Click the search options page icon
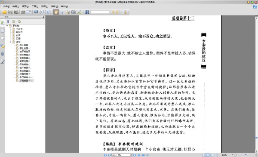The width and height of the screenshot is (258, 157). [x=124, y=12]
